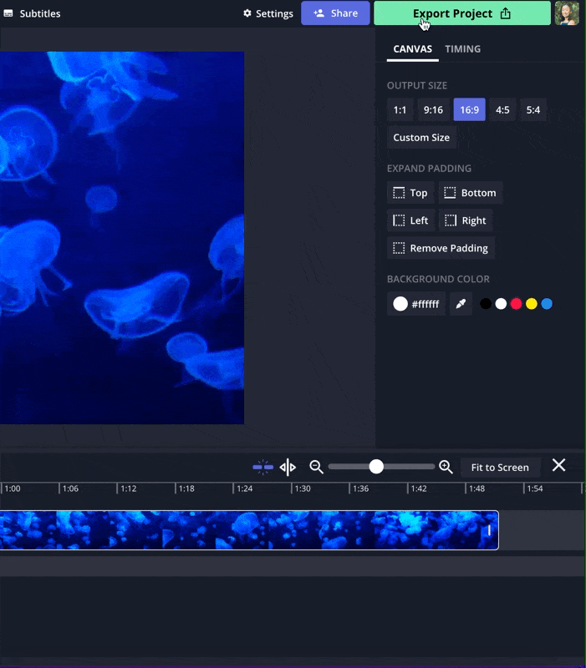Switch to the CANVAS tab
This screenshot has height=668, width=586.
pos(412,49)
